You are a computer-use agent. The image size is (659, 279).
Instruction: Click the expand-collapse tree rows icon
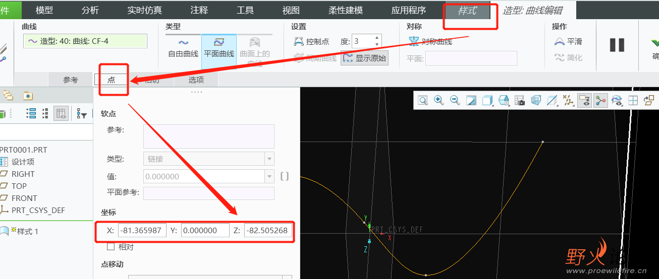point(45,113)
